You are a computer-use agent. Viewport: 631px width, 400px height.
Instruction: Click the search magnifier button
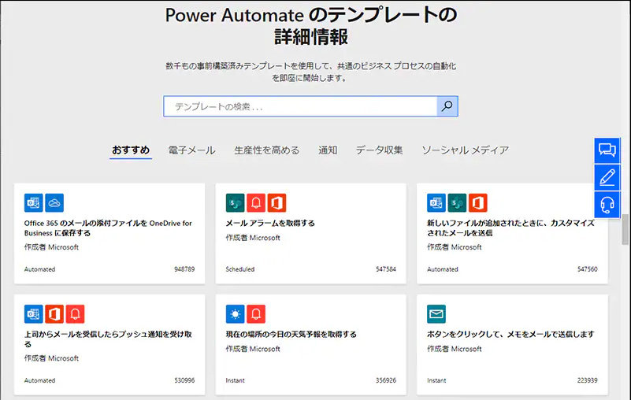447,106
